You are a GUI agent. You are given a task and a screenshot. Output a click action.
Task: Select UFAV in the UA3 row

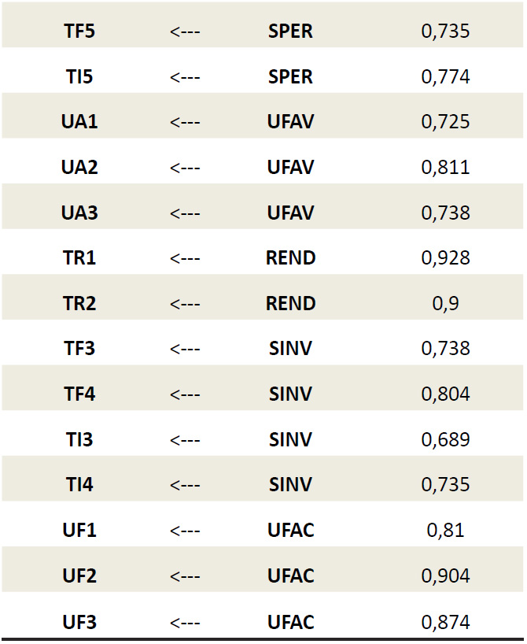pyautogui.click(x=290, y=213)
